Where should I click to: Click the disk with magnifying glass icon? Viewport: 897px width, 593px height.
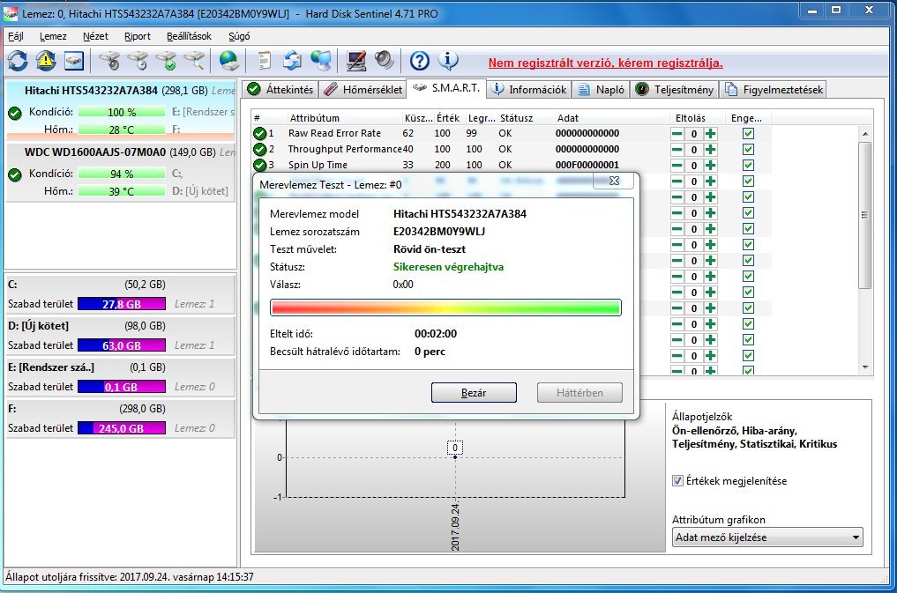[195, 61]
